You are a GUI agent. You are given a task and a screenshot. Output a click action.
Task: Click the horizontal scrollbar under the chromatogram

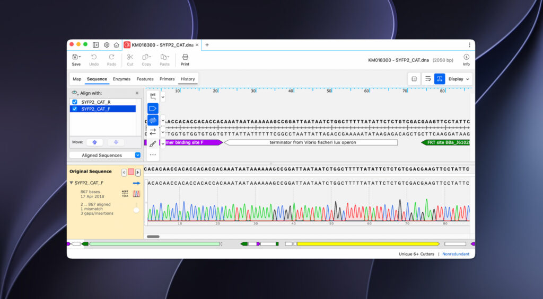coord(153,237)
